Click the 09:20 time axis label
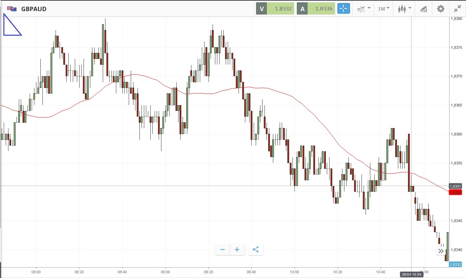Viewport: 466px width, 278px height. click(209, 272)
